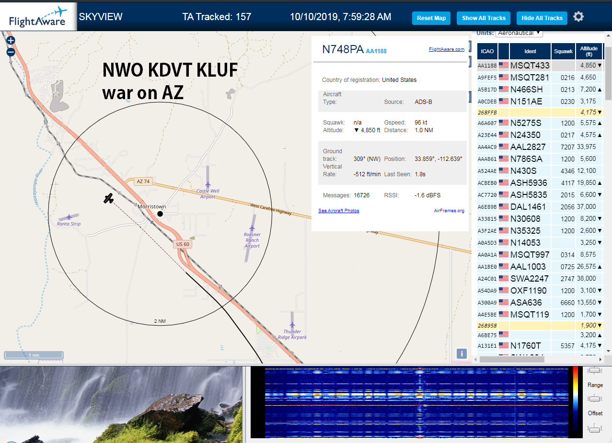Select the ASH5835 aircraft row
The height and width of the screenshot is (443, 612).
click(540, 194)
